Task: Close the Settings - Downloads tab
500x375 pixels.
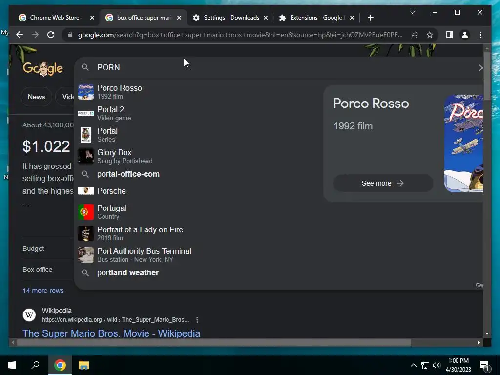Action: (x=266, y=18)
